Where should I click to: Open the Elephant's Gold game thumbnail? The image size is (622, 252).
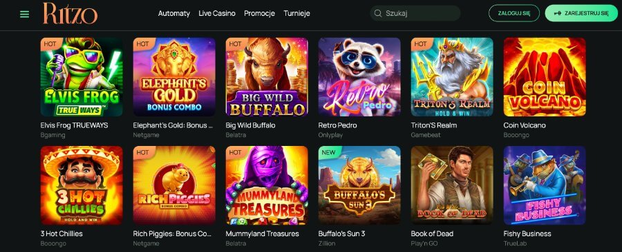(x=174, y=77)
